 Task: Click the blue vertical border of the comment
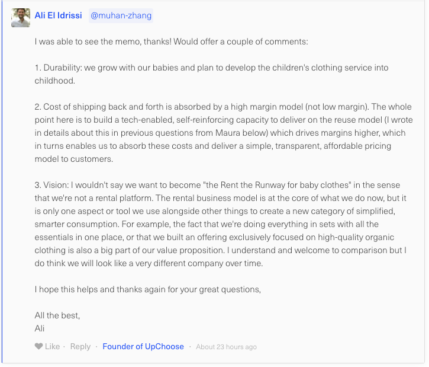click(x=2, y=182)
